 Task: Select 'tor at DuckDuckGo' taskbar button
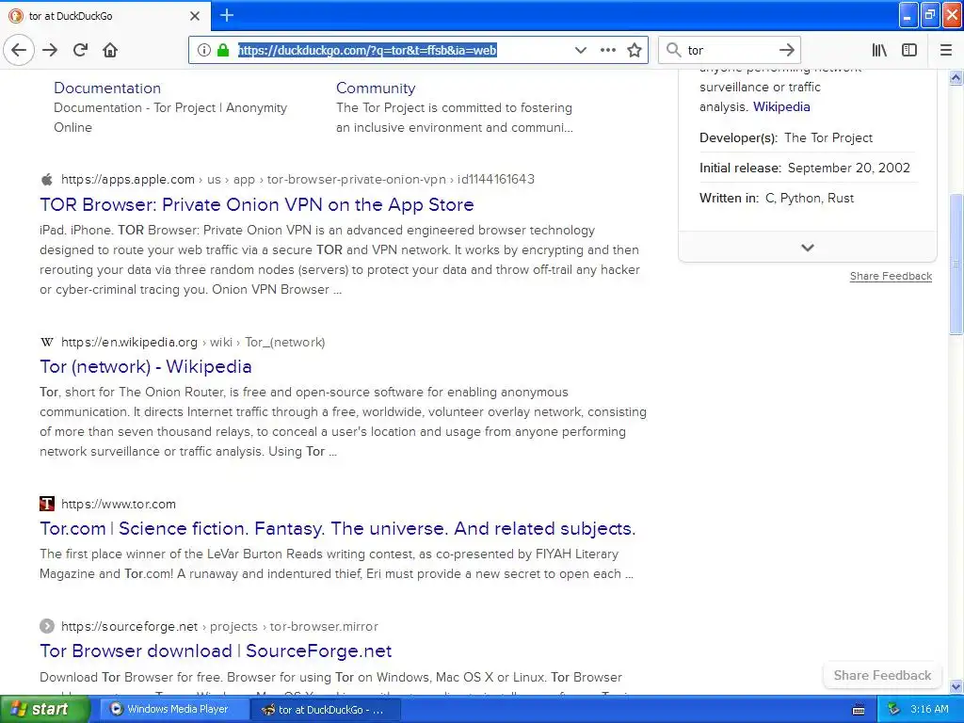(327, 710)
